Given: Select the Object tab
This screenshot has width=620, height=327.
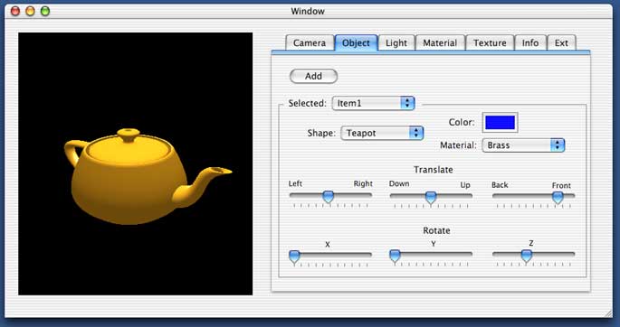Looking at the screenshot, I should 356,43.
